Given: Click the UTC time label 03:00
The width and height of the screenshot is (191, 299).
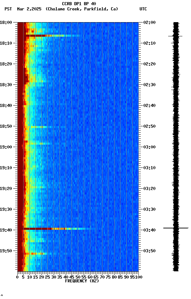Looking at the screenshot, I should (149, 147).
